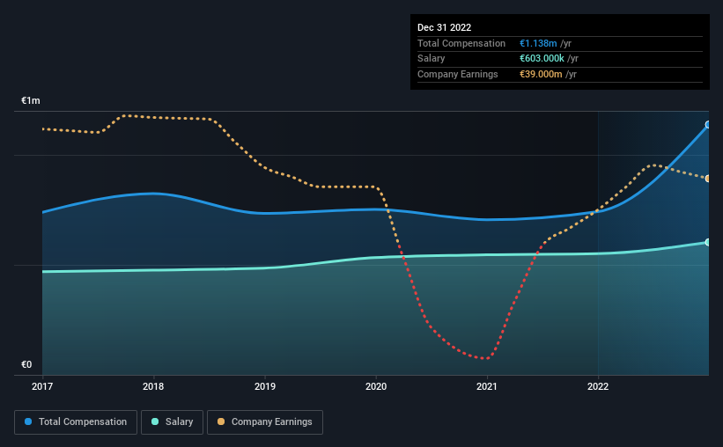The image size is (723, 447).
Task: Click the €603.000k salary value
Action: point(542,59)
